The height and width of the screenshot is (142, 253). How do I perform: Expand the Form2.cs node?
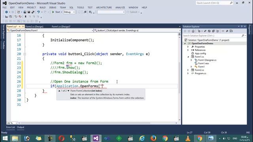coord(188,70)
